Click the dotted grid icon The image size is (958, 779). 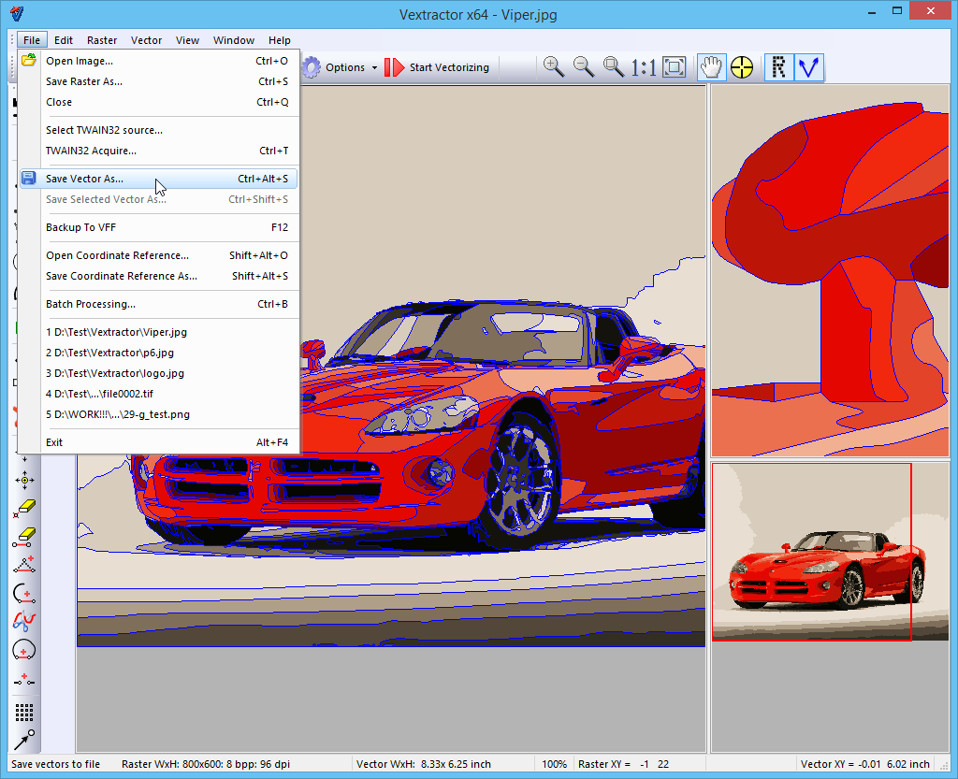tap(25, 714)
